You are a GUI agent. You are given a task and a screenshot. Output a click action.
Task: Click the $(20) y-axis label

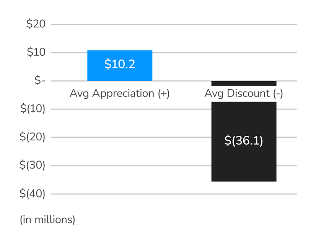pos(33,137)
